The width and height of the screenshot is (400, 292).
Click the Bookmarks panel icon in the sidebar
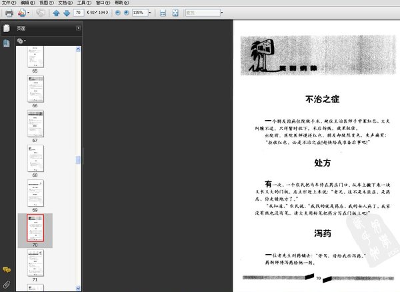point(7,43)
